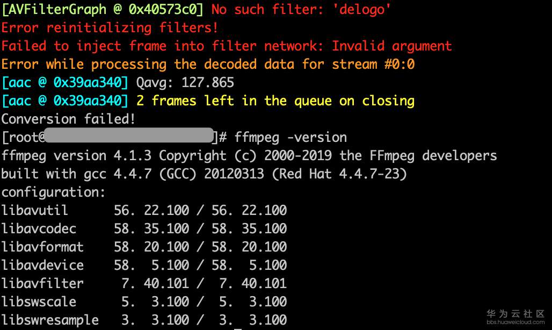This screenshot has height=330, width=552.
Task: Click the redacted hostname in the root prompt
Action: click(128, 137)
